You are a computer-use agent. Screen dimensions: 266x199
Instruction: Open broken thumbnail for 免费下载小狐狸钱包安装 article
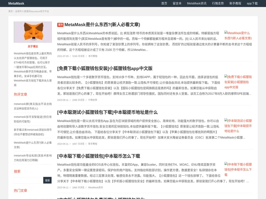pos(238,82)
